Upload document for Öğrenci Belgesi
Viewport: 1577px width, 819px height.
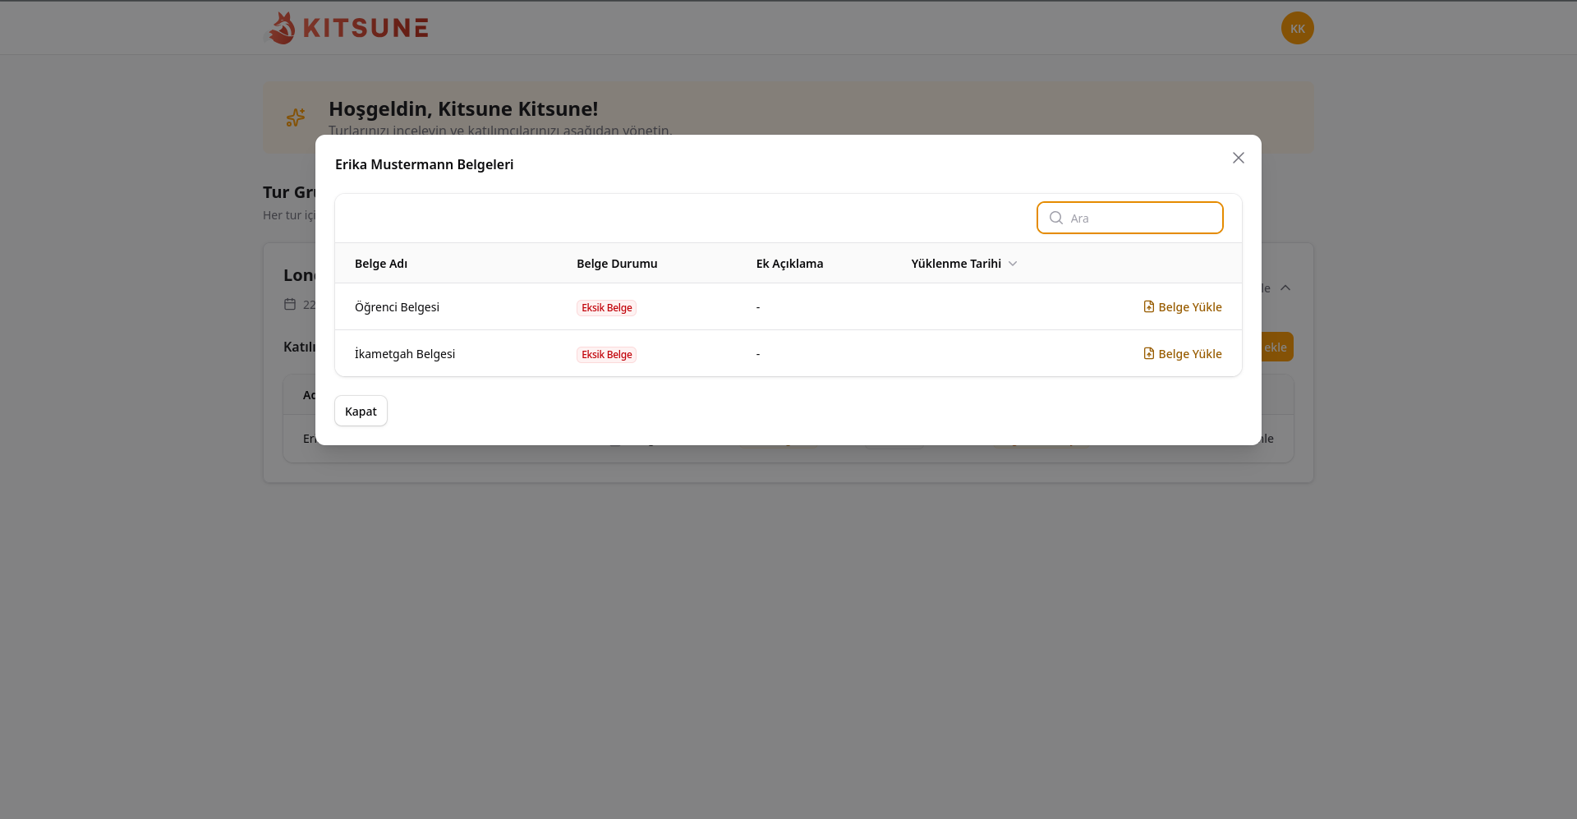pos(1183,307)
